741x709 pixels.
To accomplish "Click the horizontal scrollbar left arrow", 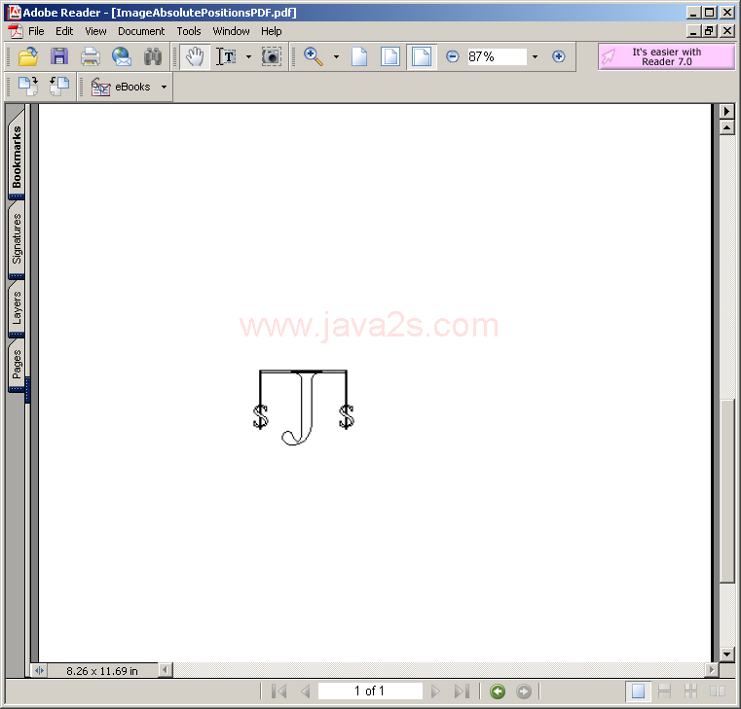I will (165, 670).
